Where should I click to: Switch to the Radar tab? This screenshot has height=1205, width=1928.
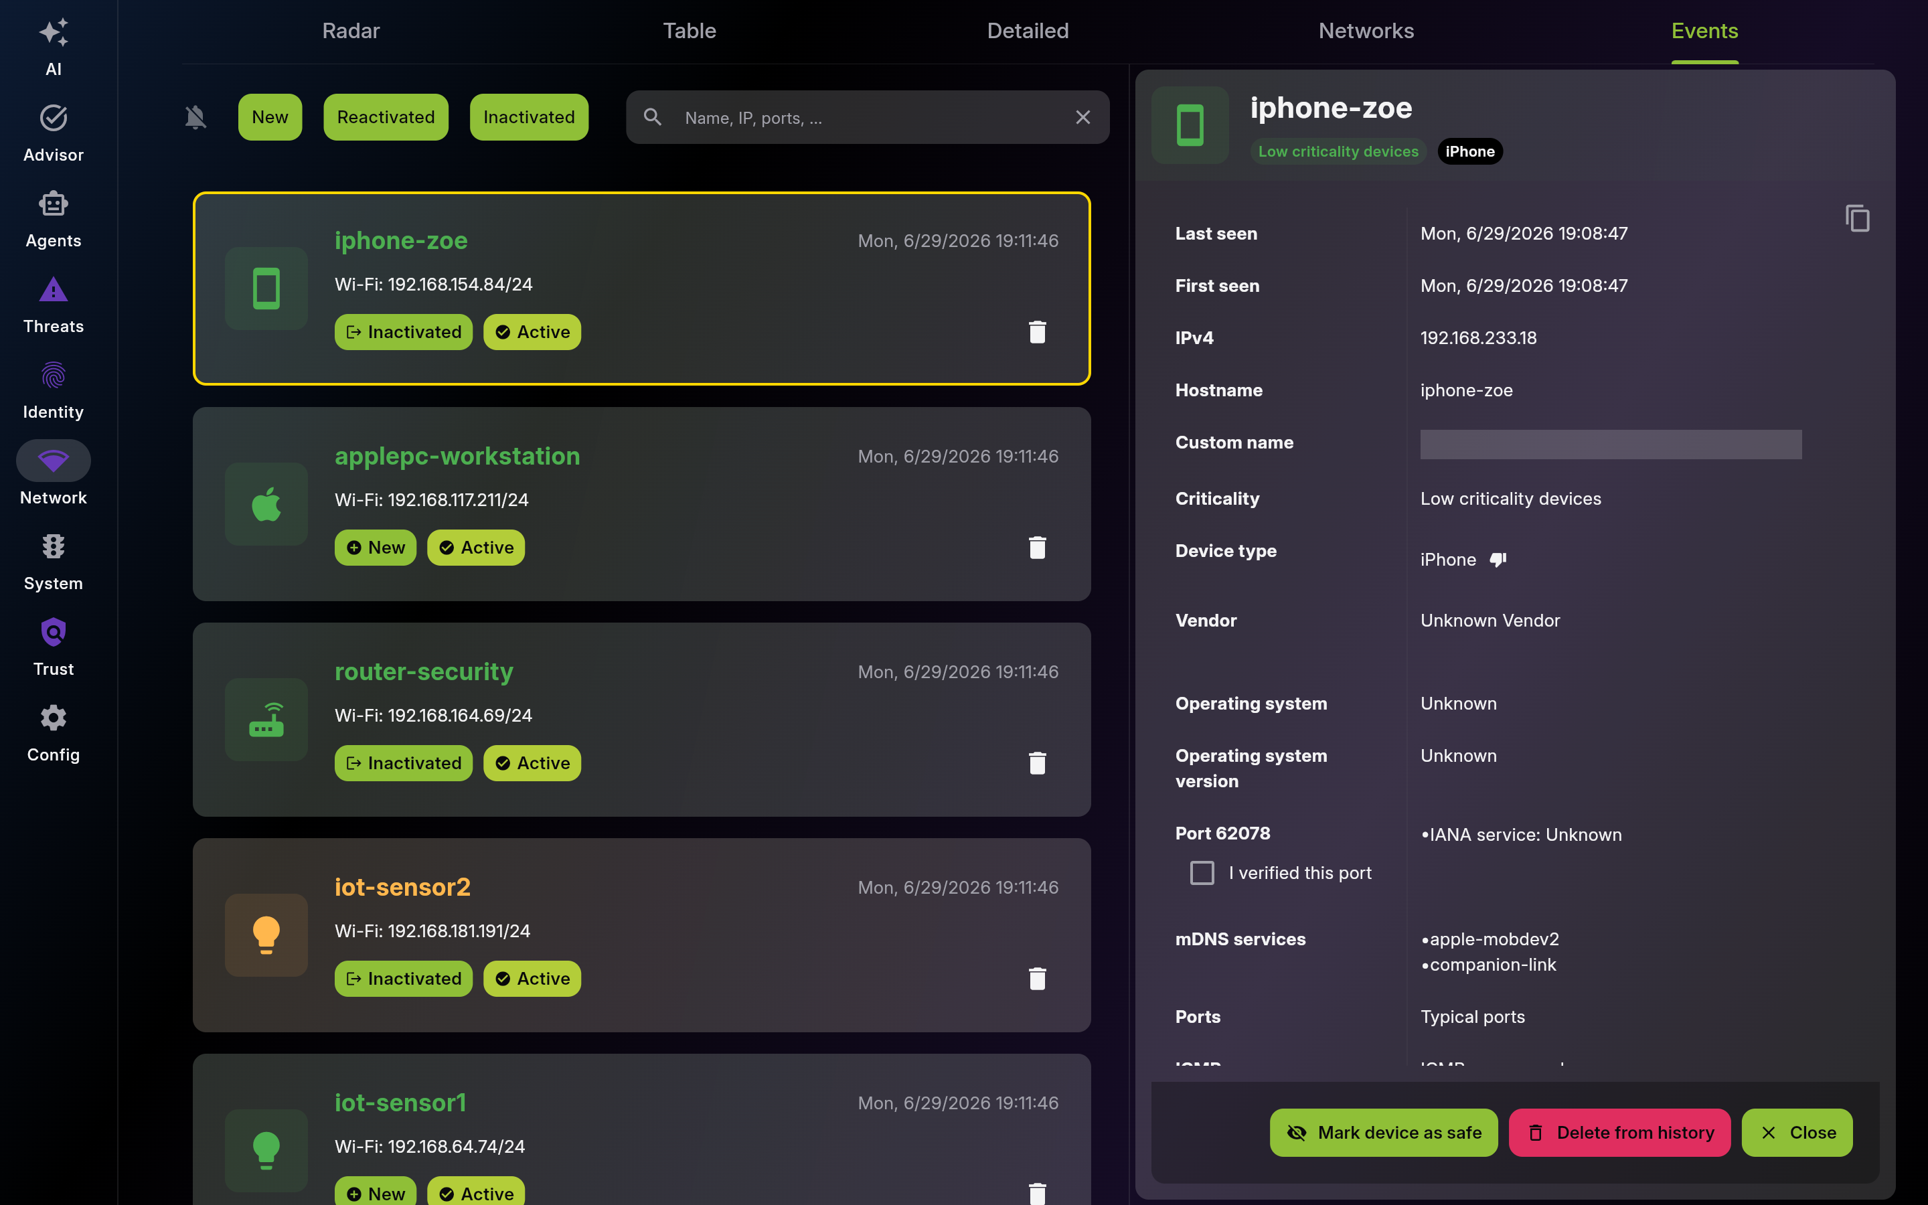pyautogui.click(x=351, y=31)
